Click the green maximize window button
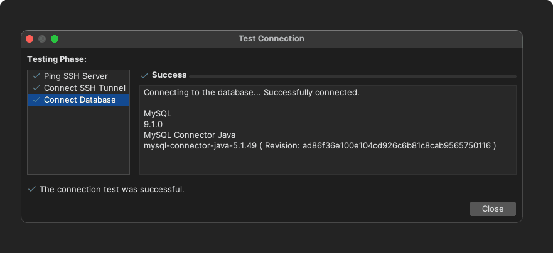This screenshot has width=553, height=253. 55,39
